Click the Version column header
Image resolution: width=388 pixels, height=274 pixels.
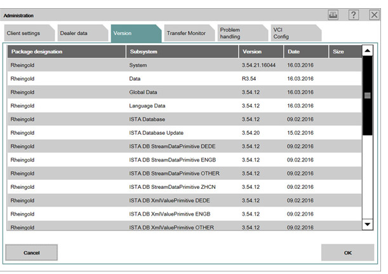click(x=261, y=51)
